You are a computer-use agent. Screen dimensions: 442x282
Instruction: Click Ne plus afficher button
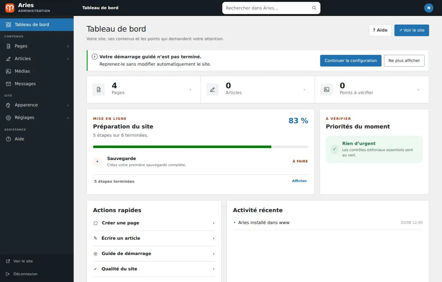tap(404, 61)
